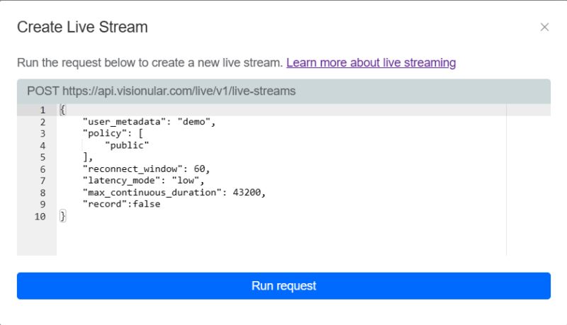This screenshot has width=567, height=325.
Task: Click the "record":false line
Action: [x=121, y=204]
